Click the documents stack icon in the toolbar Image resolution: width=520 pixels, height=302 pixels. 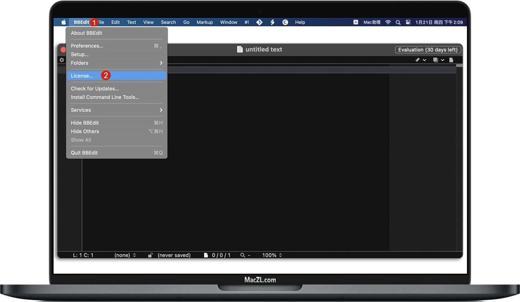click(x=436, y=60)
